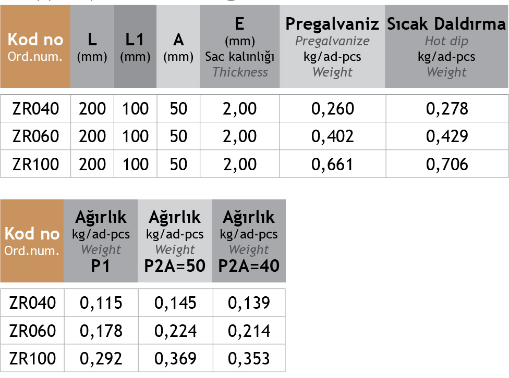This screenshot has height=378, width=509.
Task: Click the Pregalvaniz column header
Action: tap(332, 48)
